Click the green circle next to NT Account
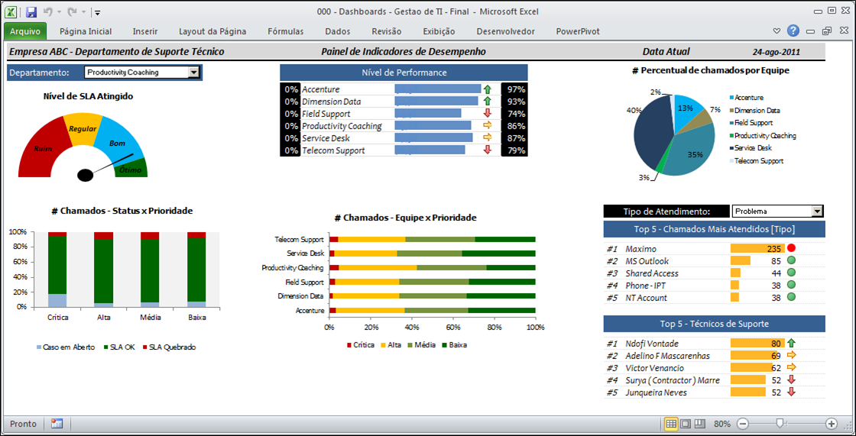 (x=792, y=297)
